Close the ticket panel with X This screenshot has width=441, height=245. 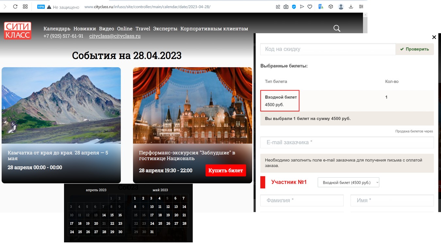(x=434, y=37)
